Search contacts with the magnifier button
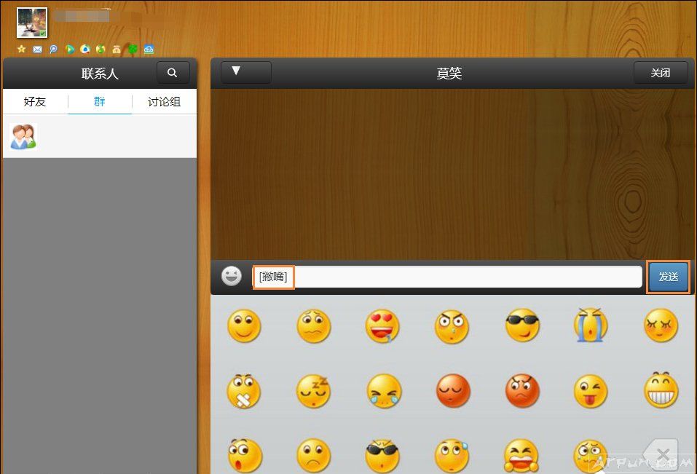The height and width of the screenshot is (474, 697). [x=173, y=73]
